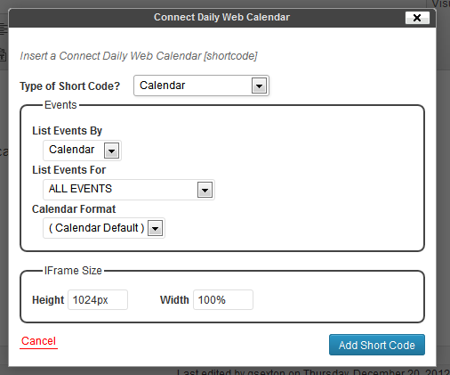Click the red Cancel link
This screenshot has height=375, width=450.
click(38, 341)
